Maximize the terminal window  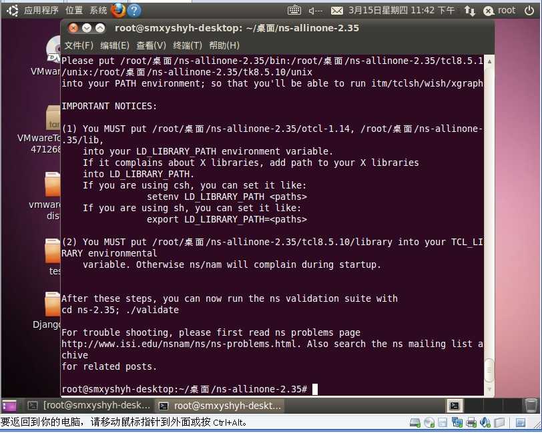100,28
